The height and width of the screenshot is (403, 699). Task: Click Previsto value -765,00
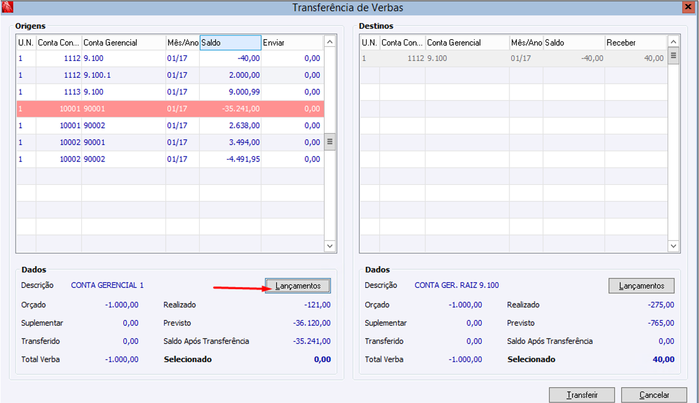point(661,323)
